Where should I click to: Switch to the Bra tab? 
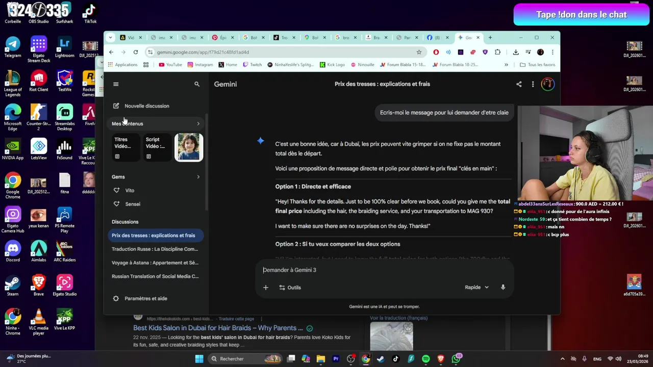pos(376,38)
